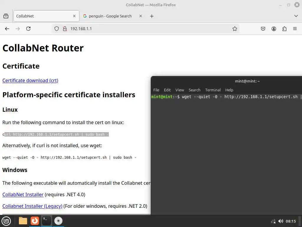Open the Files folder in the taskbar
302x227 pixels.
click(23, 221)
